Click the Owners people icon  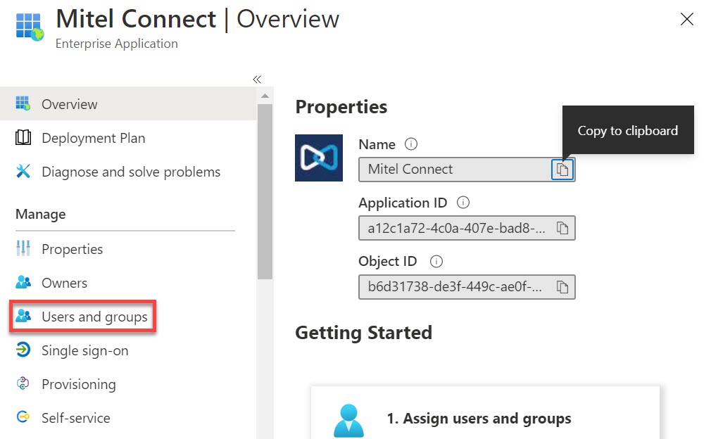pyautogui.click(x=23, y=282)
